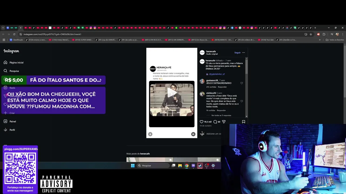This screenshot has height=194, width=346.
Task: Open eiichico26 profile avatar
Action: click(x=202, y=94)
